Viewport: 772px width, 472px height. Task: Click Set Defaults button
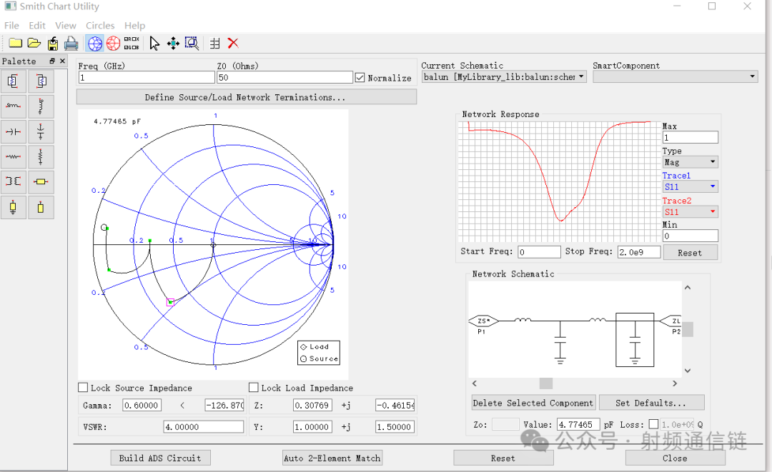(651, 403)
